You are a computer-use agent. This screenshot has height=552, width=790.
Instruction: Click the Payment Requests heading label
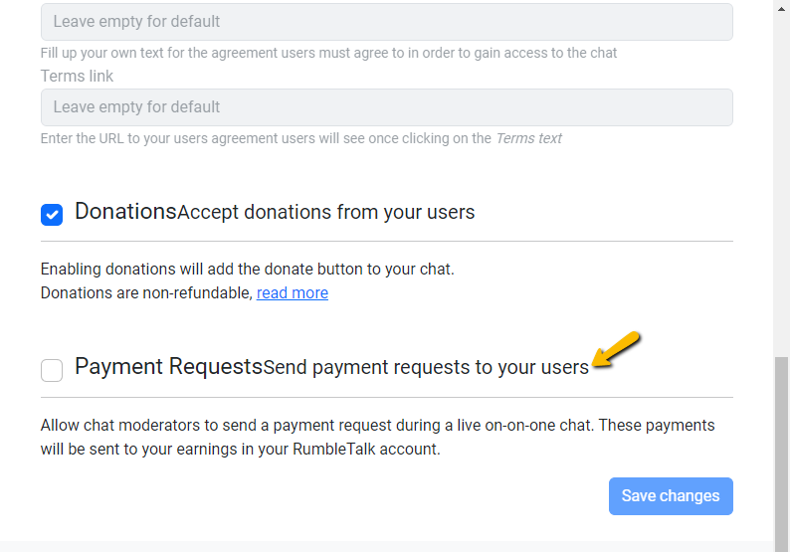pos(168,366)
